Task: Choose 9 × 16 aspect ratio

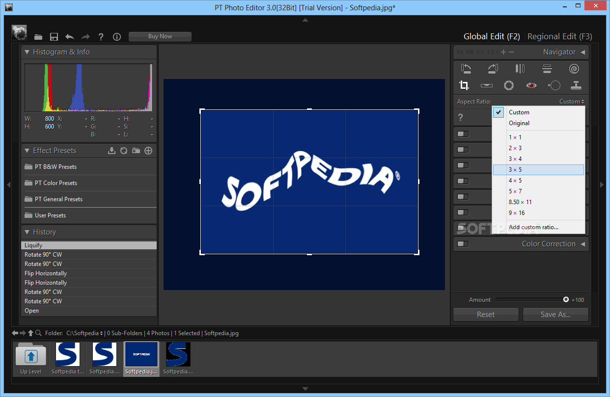Action: click(539, 213)
